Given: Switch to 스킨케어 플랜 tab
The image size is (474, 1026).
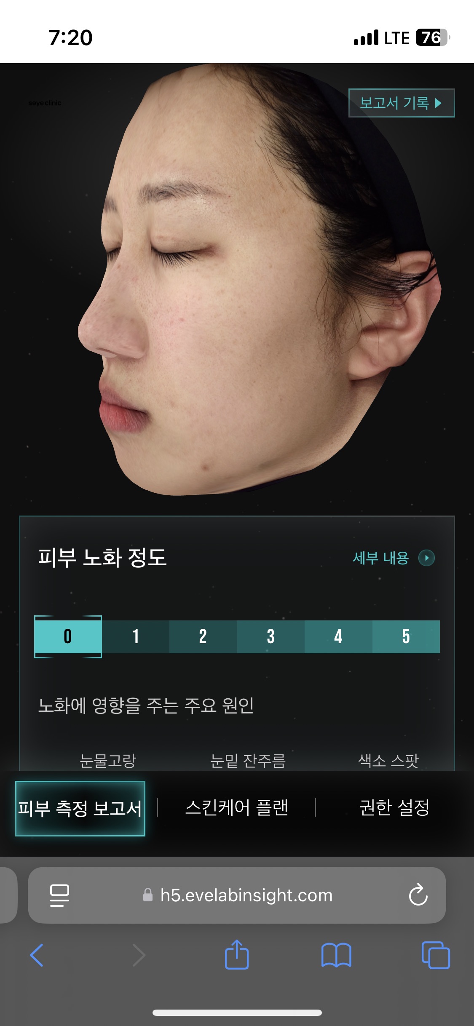Looking at the screenshot, I should click(237, 808).
